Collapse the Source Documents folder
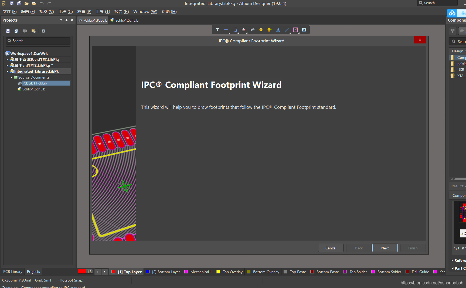Viewport: 466px width, 288px height. tap(11, 77)
